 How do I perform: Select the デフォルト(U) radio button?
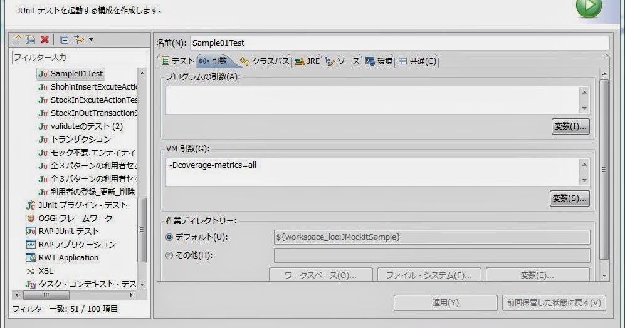coord(169,237)
